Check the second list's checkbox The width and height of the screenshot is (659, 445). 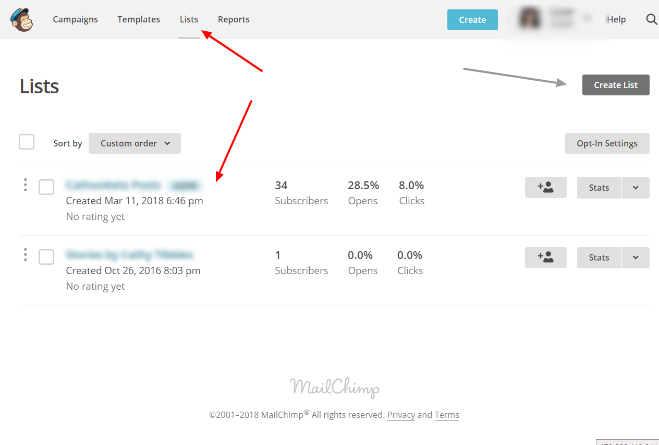(46, 256)
